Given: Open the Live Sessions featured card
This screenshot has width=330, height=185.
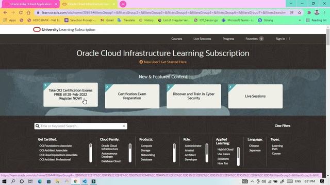Looking at the screenshot, I should click(255, 96).
